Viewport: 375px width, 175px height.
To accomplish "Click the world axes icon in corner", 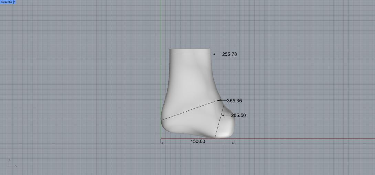I will [11, 163].
